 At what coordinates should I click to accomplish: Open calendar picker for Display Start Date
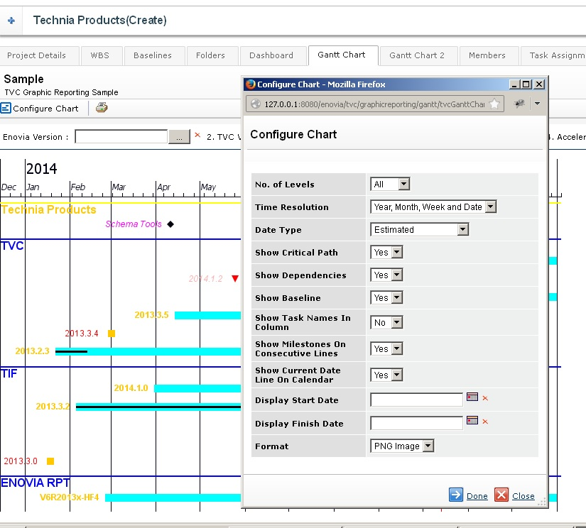tap(472, 397)
